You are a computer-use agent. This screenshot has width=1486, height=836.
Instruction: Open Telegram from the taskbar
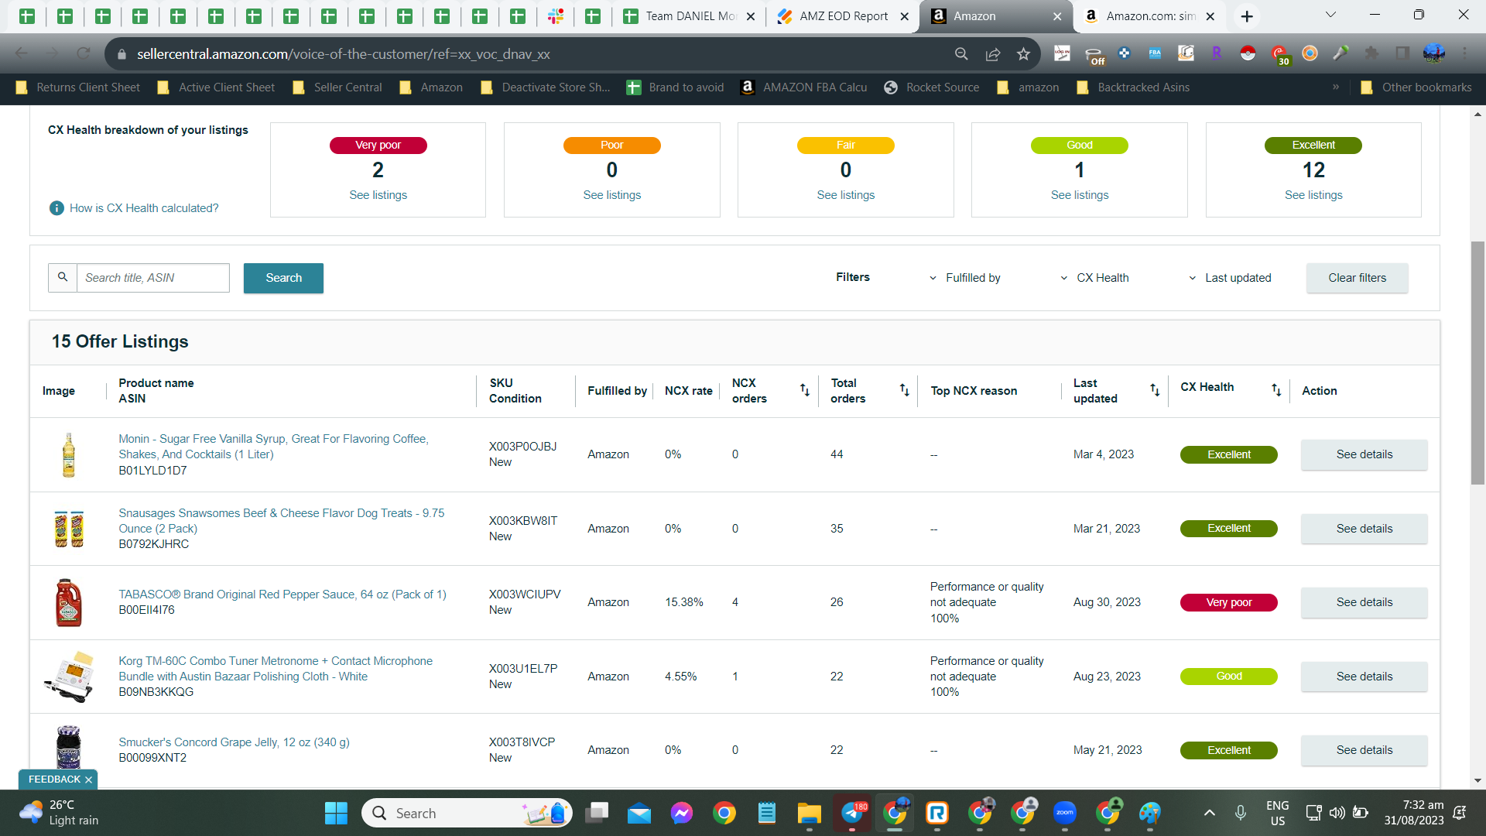coord(852,813)
